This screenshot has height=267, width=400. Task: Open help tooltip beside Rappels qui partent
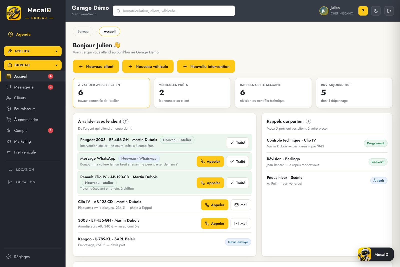(x=308, y=121)
